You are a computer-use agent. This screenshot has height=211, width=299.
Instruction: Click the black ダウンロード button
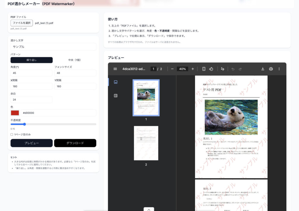click(75, 143)
